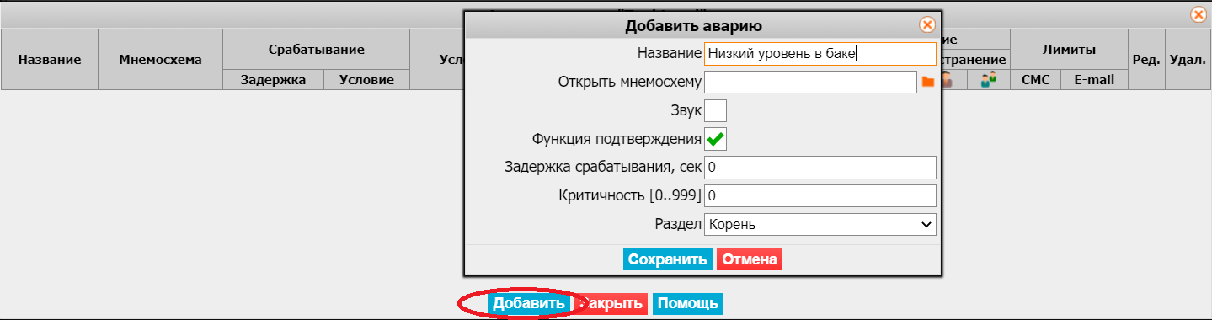This screenshot has height=320, width=1212.
Task: Enable the "Звук" checkbox
Action: [715, 110]
